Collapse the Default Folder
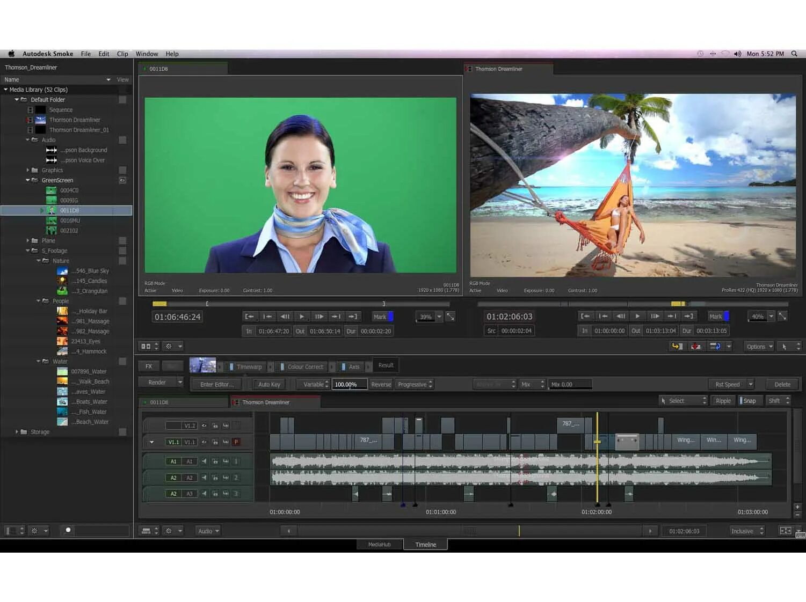Image resolution: width=806 pixels, height=602 pixels. [x=17, y=100]
